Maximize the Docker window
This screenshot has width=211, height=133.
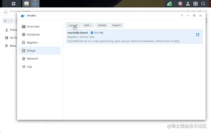[194, 16]
